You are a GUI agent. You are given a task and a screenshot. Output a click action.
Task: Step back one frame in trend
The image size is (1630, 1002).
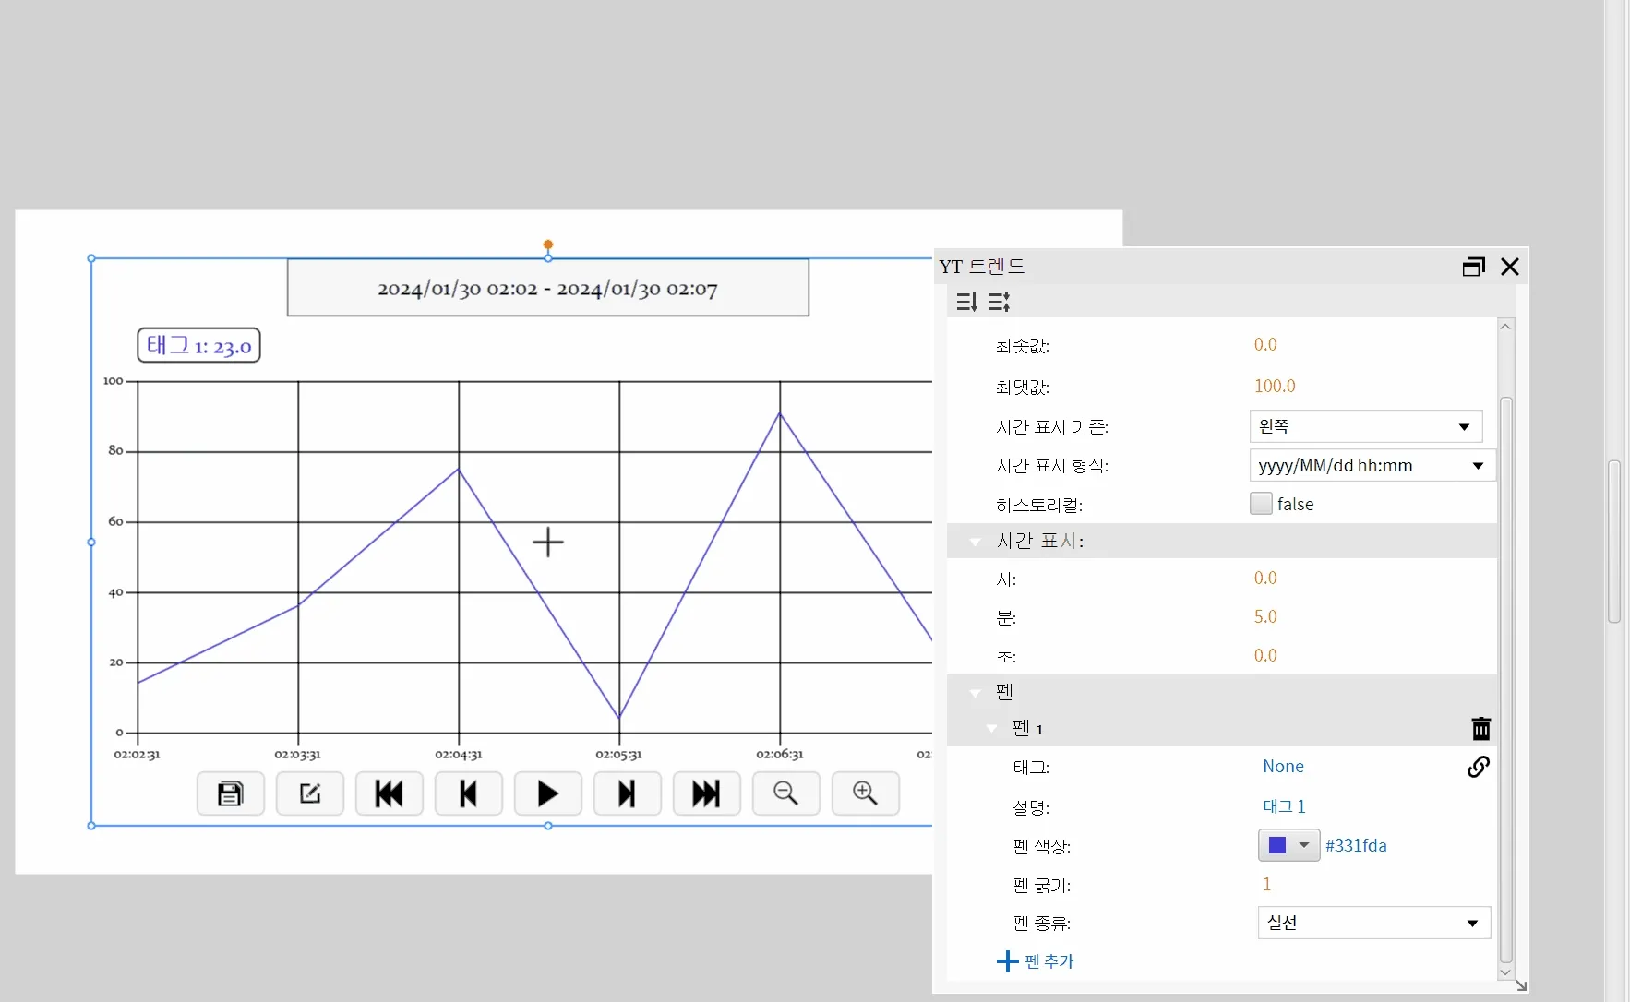click(x=469, y=793)
